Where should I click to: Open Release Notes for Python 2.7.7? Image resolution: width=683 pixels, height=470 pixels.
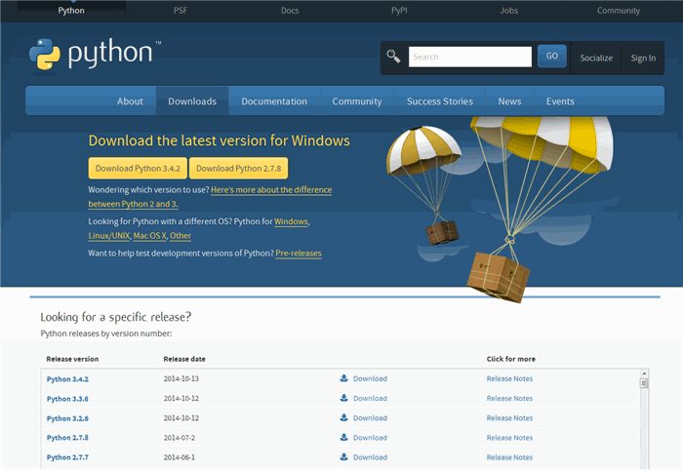click(x=509, y=457)
